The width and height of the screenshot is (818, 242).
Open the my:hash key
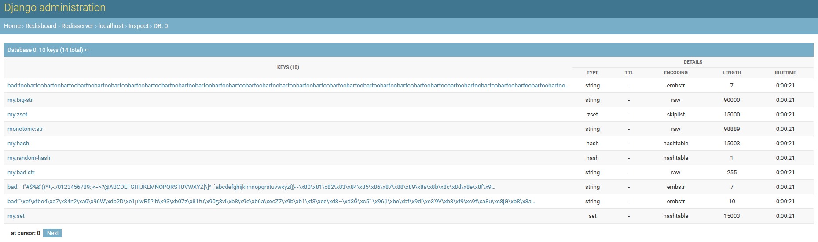click(18, 143)
